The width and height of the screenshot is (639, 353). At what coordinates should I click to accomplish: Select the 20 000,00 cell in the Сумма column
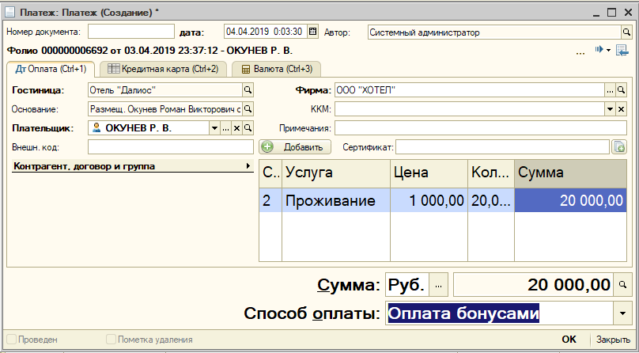pyautogui.click(x=570, y=200)
